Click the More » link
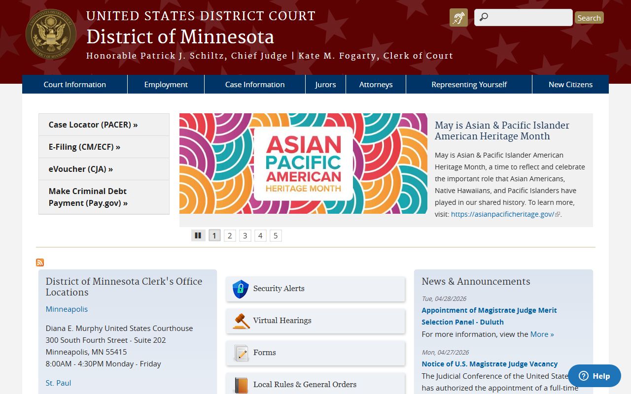The width and height of the screenshot is (631, 394). tap(542, 334)
